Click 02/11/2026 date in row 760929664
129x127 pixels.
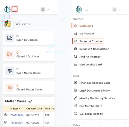point(33,115)
